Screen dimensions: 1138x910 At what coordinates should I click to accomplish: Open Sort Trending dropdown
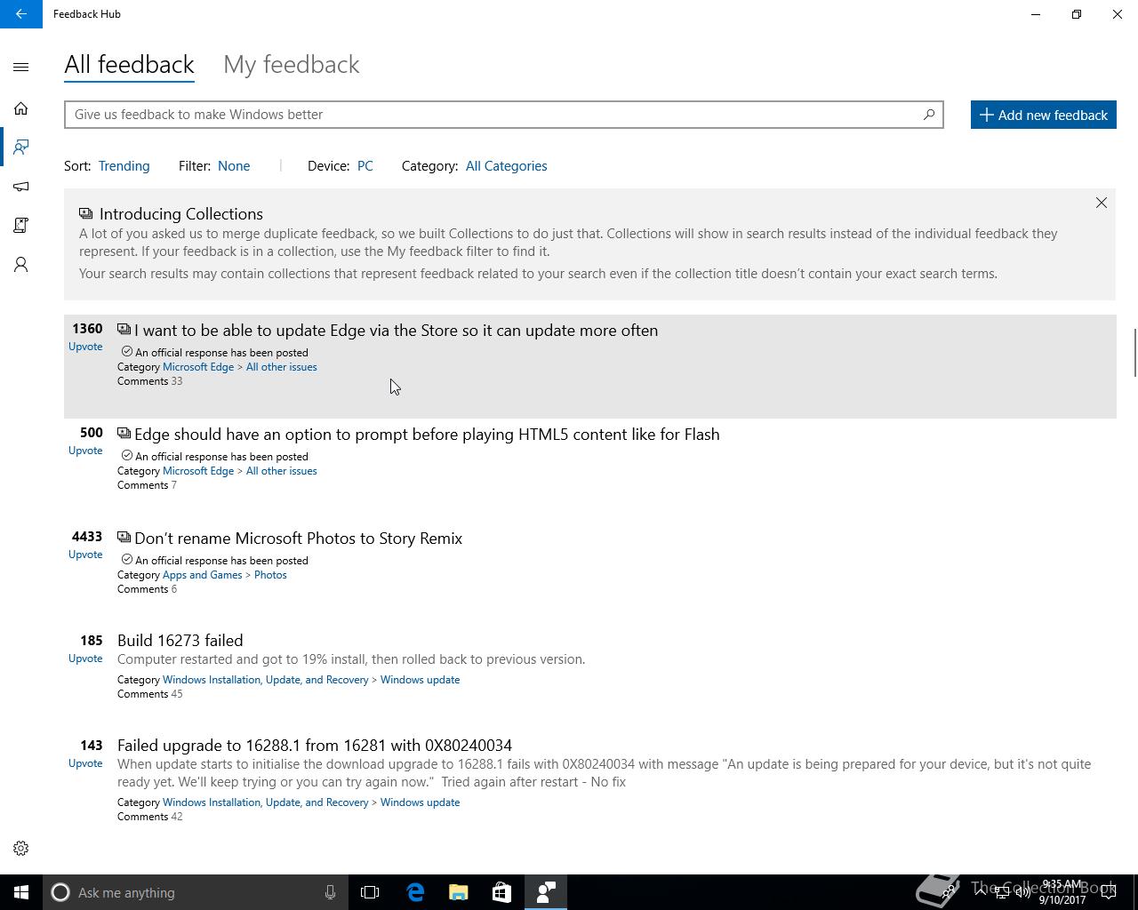click(x=124, y=166)
